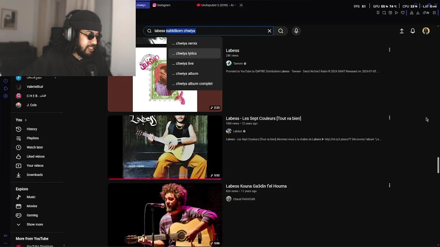Click the page vertical scrollbar thumb
This screenshot has height=247, width=440.
coord(438,165)
